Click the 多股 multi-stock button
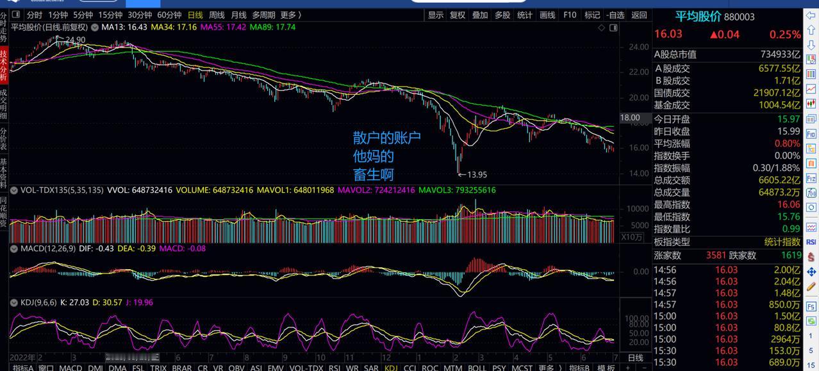This screenshot has height=371, width=819. (x=502, y=15)
